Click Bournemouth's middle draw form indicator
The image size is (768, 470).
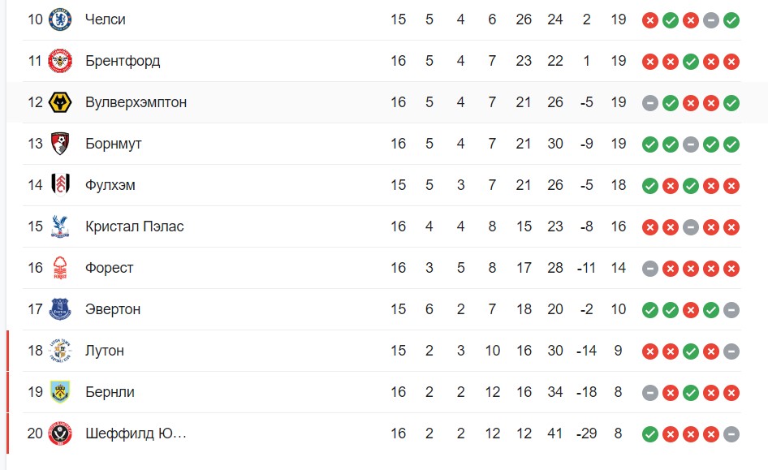click(691, 145)
